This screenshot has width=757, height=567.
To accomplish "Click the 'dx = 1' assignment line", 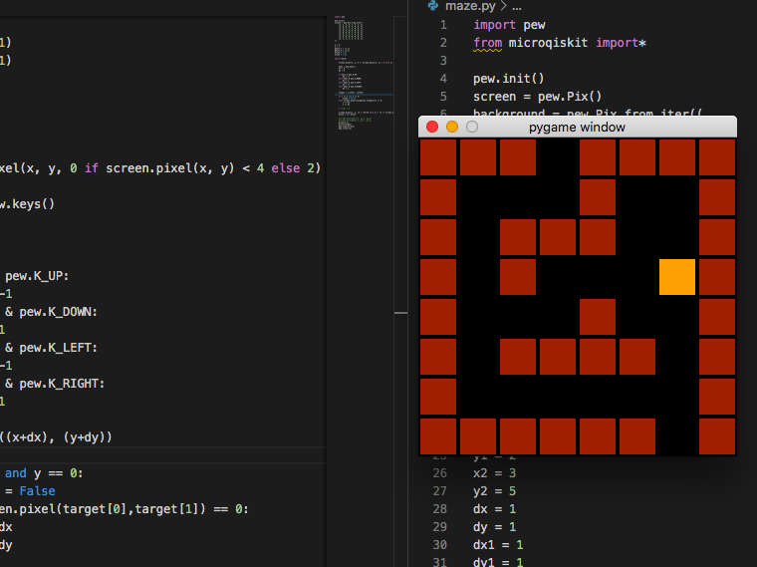I will [x=494, y=508].
